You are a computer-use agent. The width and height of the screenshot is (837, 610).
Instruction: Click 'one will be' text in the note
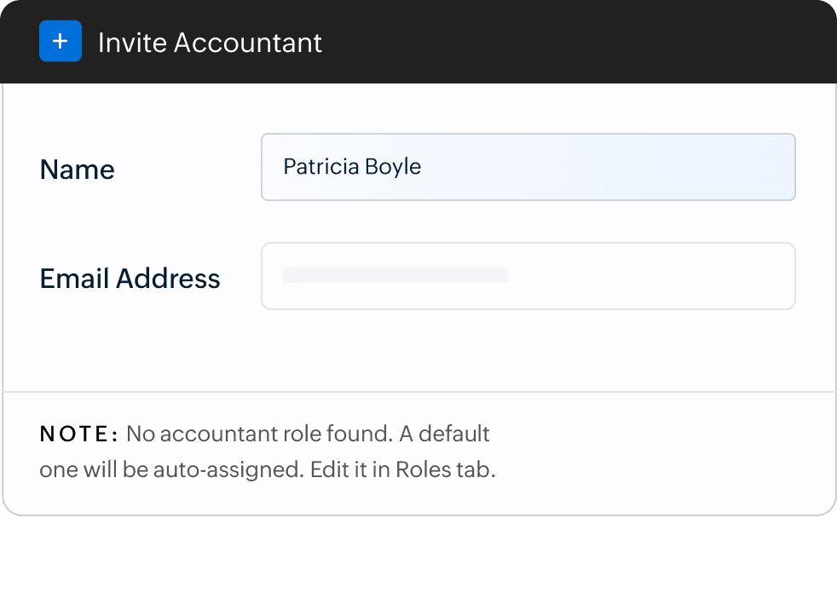click(93, 470)
